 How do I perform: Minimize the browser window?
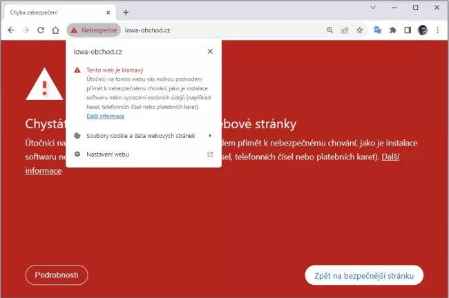point(394,8)
